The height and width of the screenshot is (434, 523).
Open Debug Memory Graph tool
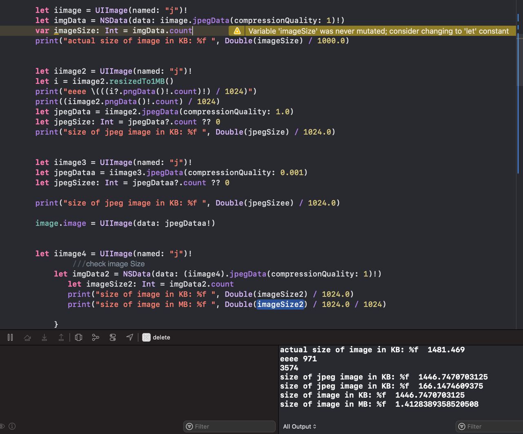pos(96,337)
